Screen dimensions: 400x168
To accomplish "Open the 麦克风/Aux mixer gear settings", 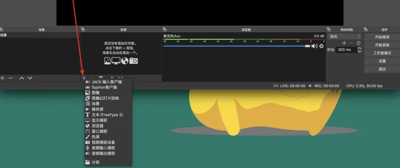I will pyautogui.click(x=321, y=46).
